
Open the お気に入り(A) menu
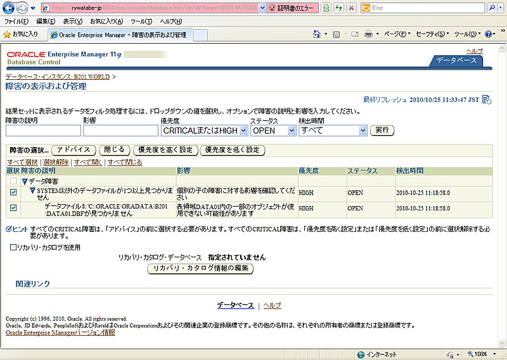tap(106, 22)
